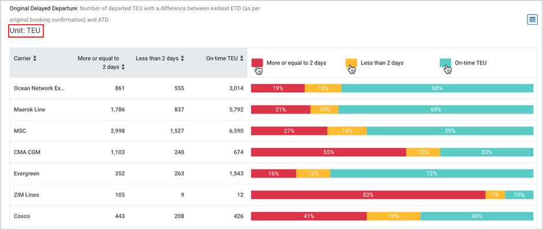Click CMA CGM 55% delayed bar segment
Image resolution: width=543 pixels, height=230 pixels.
tap(329, 152)
